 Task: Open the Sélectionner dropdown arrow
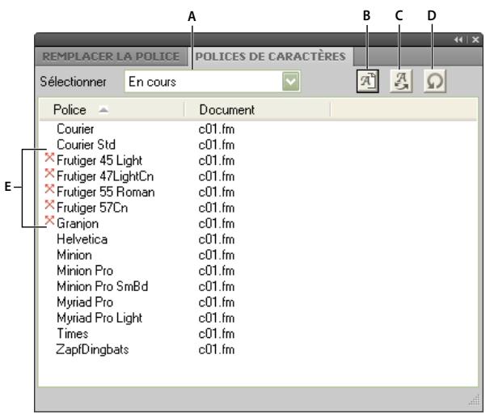290,82
